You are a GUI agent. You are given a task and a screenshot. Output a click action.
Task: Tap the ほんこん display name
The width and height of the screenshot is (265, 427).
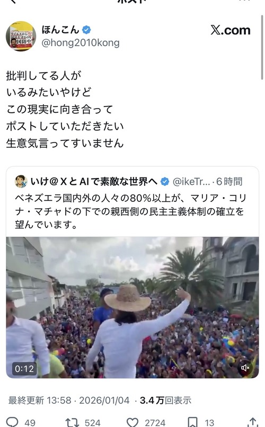click(60, 30)
